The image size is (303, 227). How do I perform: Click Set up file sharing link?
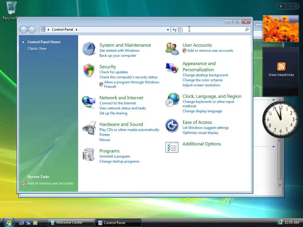click(113, 113)
